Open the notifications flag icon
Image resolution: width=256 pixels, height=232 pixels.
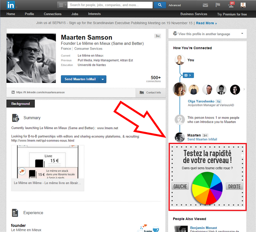(x=218, y=5)
